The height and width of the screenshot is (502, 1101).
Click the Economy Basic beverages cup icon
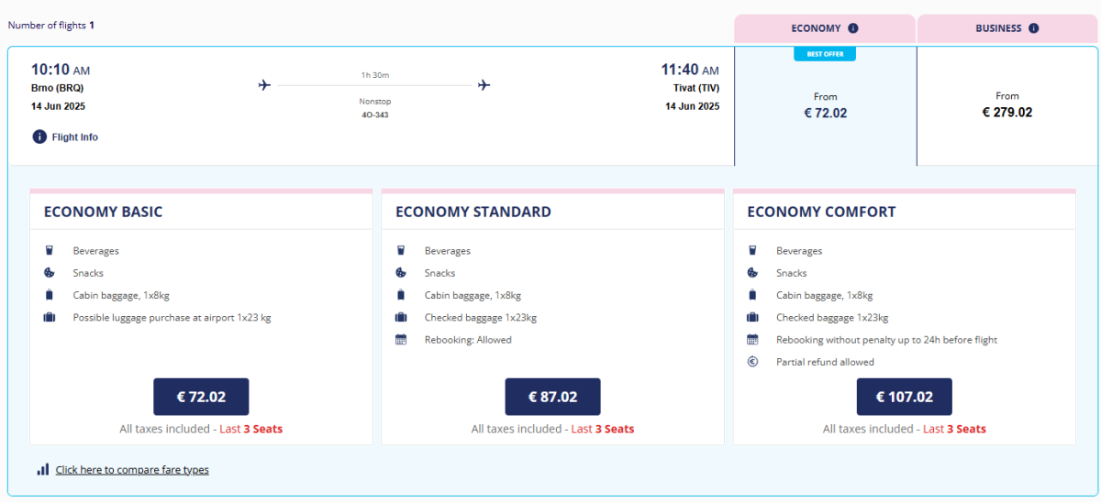click(49, 251)
